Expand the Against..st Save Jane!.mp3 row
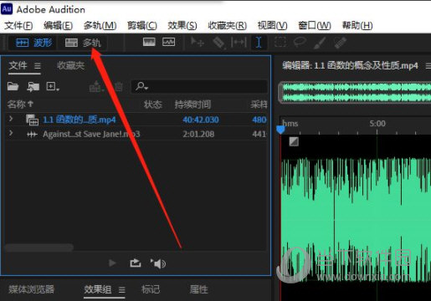This screenshot has height=301, width=431. click(11, 133)
